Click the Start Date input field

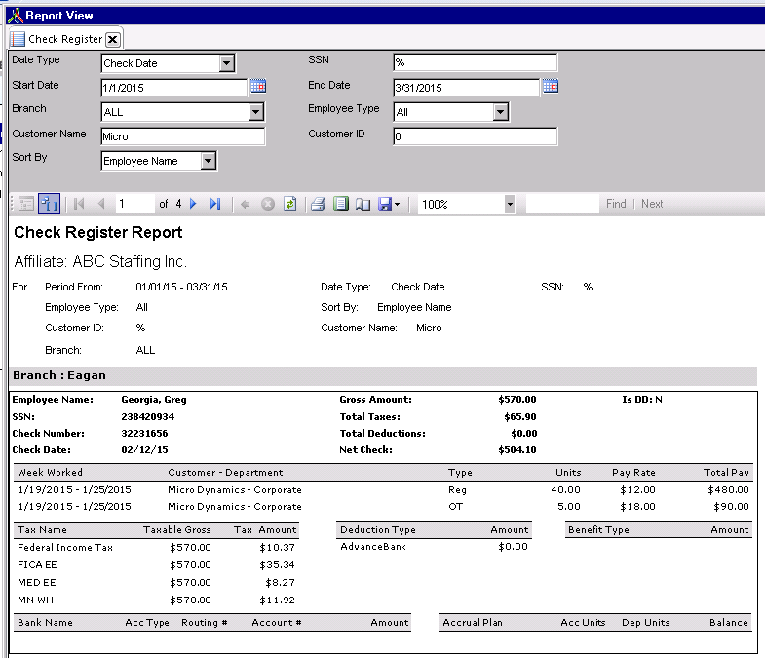(174, 88)
